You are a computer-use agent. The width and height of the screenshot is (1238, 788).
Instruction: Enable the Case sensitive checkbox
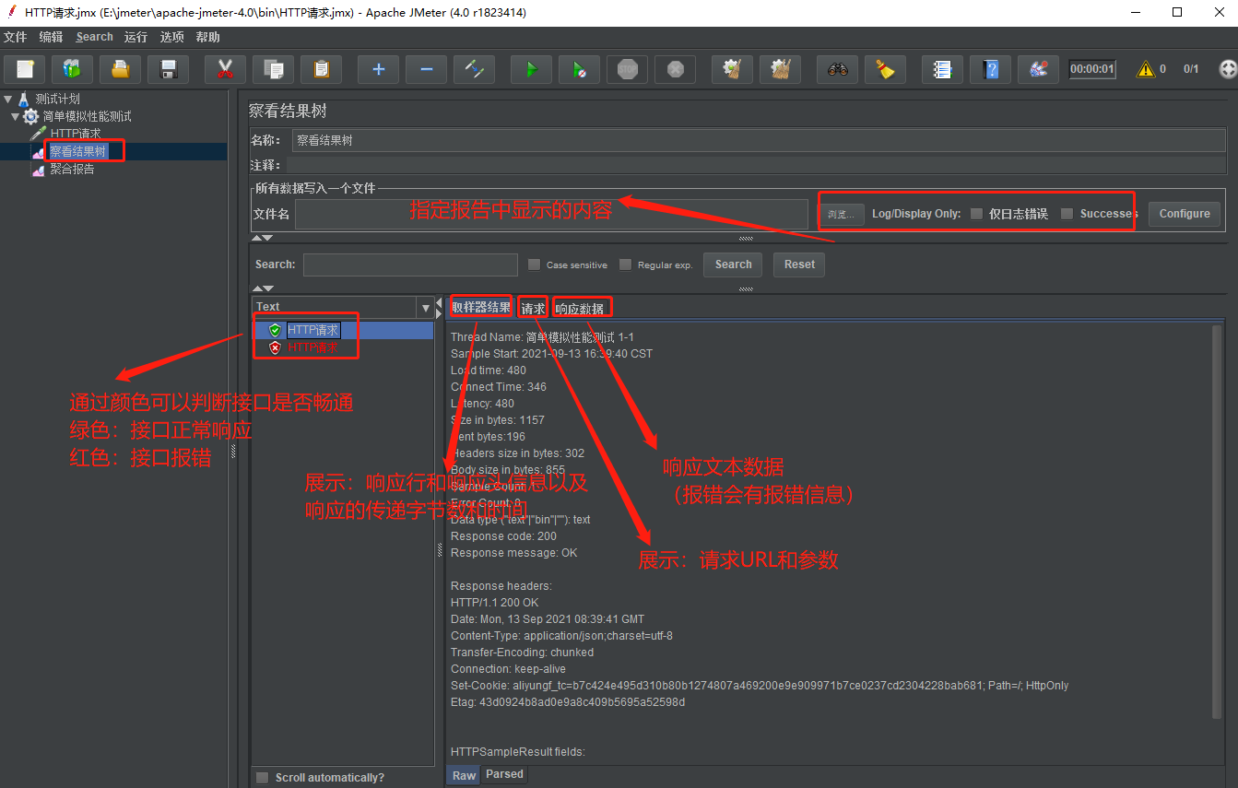534,265
